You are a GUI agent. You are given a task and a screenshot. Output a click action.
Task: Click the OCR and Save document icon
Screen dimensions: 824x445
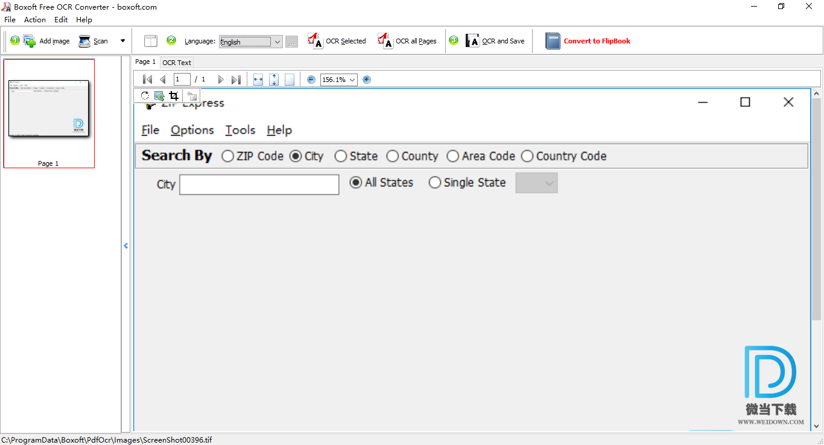point(472,41)
